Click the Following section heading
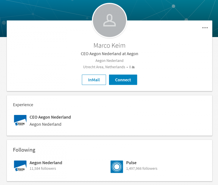Image resolution: width=218 pixels, height=185 pixels. pyautogui.click(x=24, y=150)
